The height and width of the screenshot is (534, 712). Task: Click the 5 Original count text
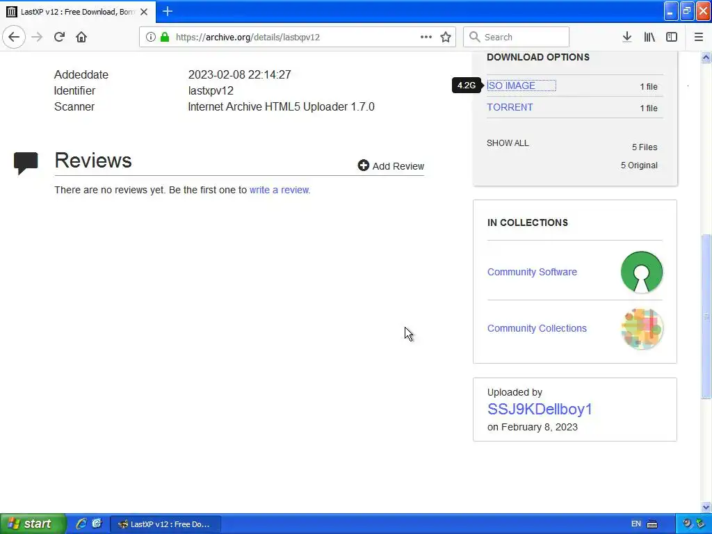(639, 165)
